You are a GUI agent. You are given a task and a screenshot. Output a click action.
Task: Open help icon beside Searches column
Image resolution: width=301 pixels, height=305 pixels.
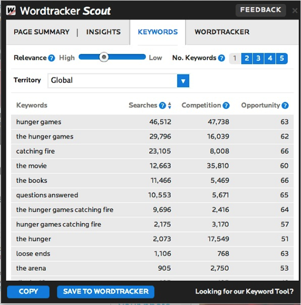(162, 105)
